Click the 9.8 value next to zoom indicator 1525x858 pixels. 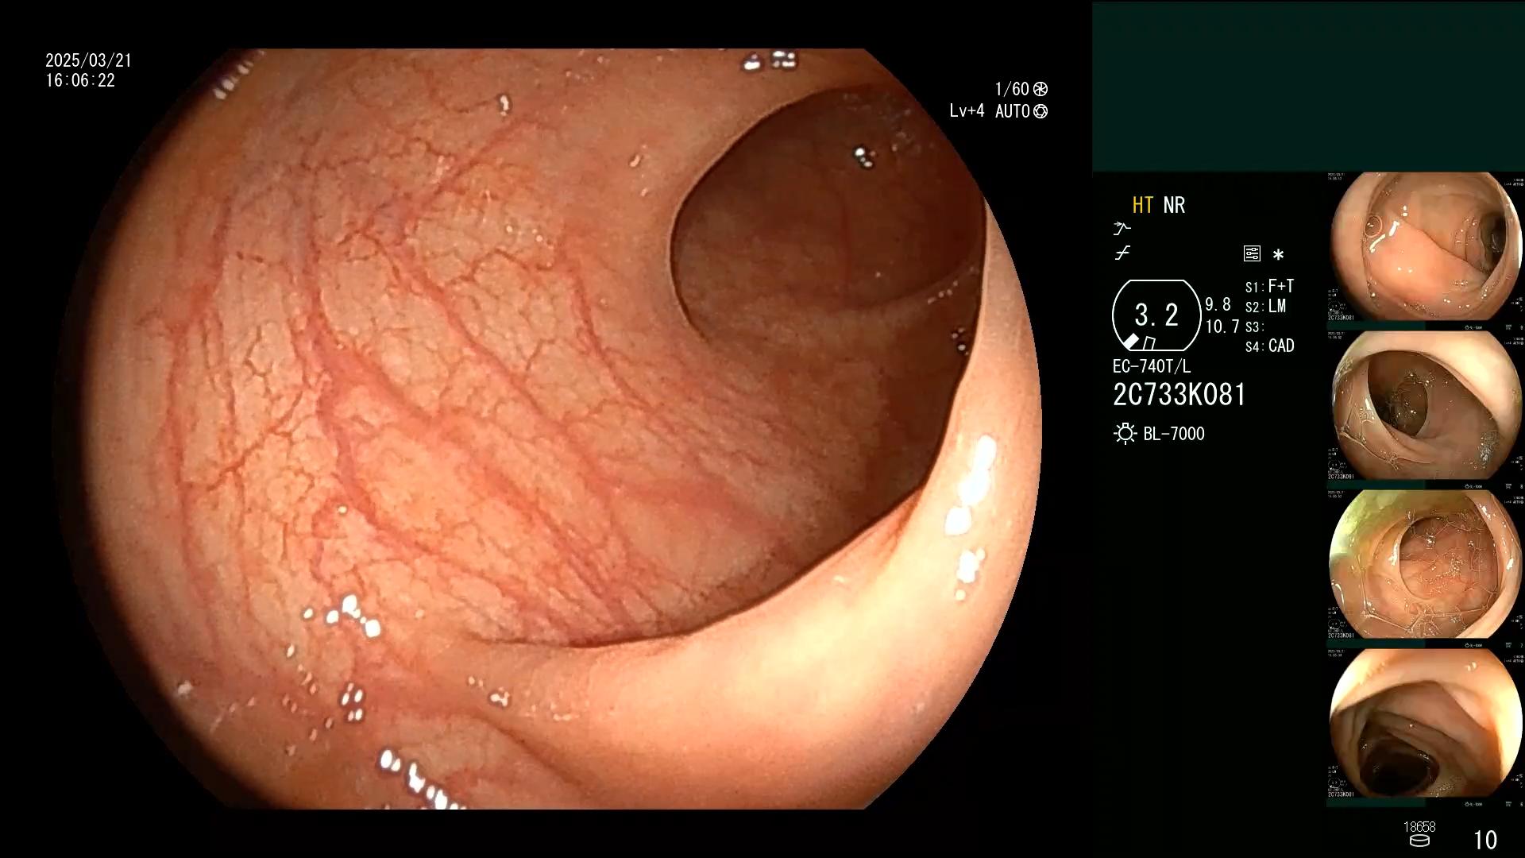pos(1218,304)
